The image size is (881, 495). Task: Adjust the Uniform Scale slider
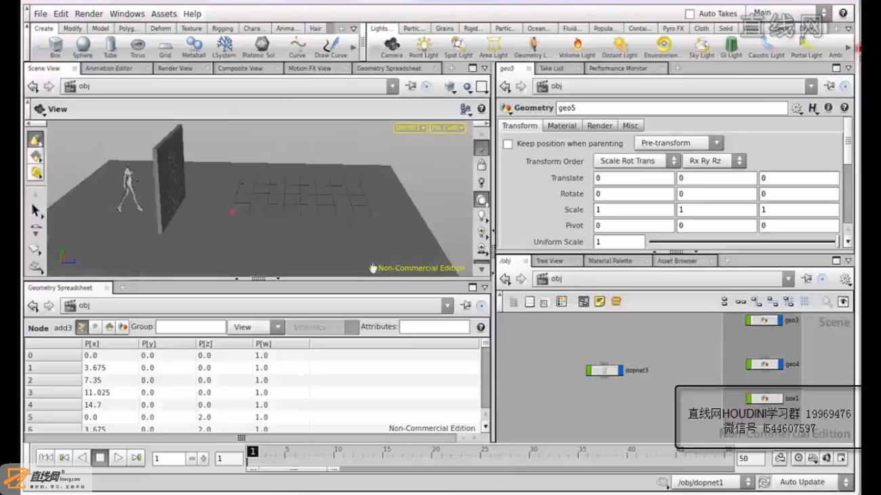click(742, 242)
